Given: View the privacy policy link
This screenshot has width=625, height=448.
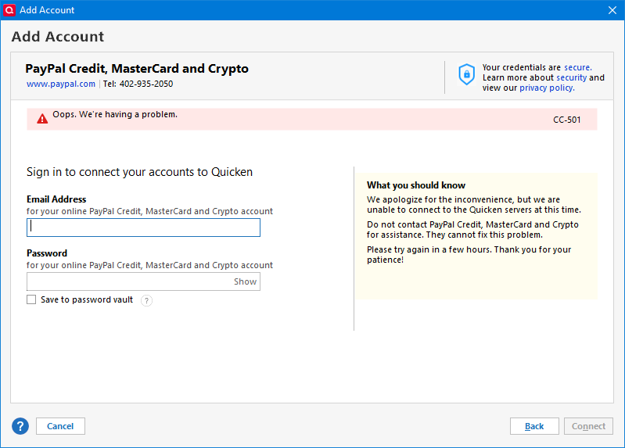Looking at the screenshot, I should pos(547,88).
